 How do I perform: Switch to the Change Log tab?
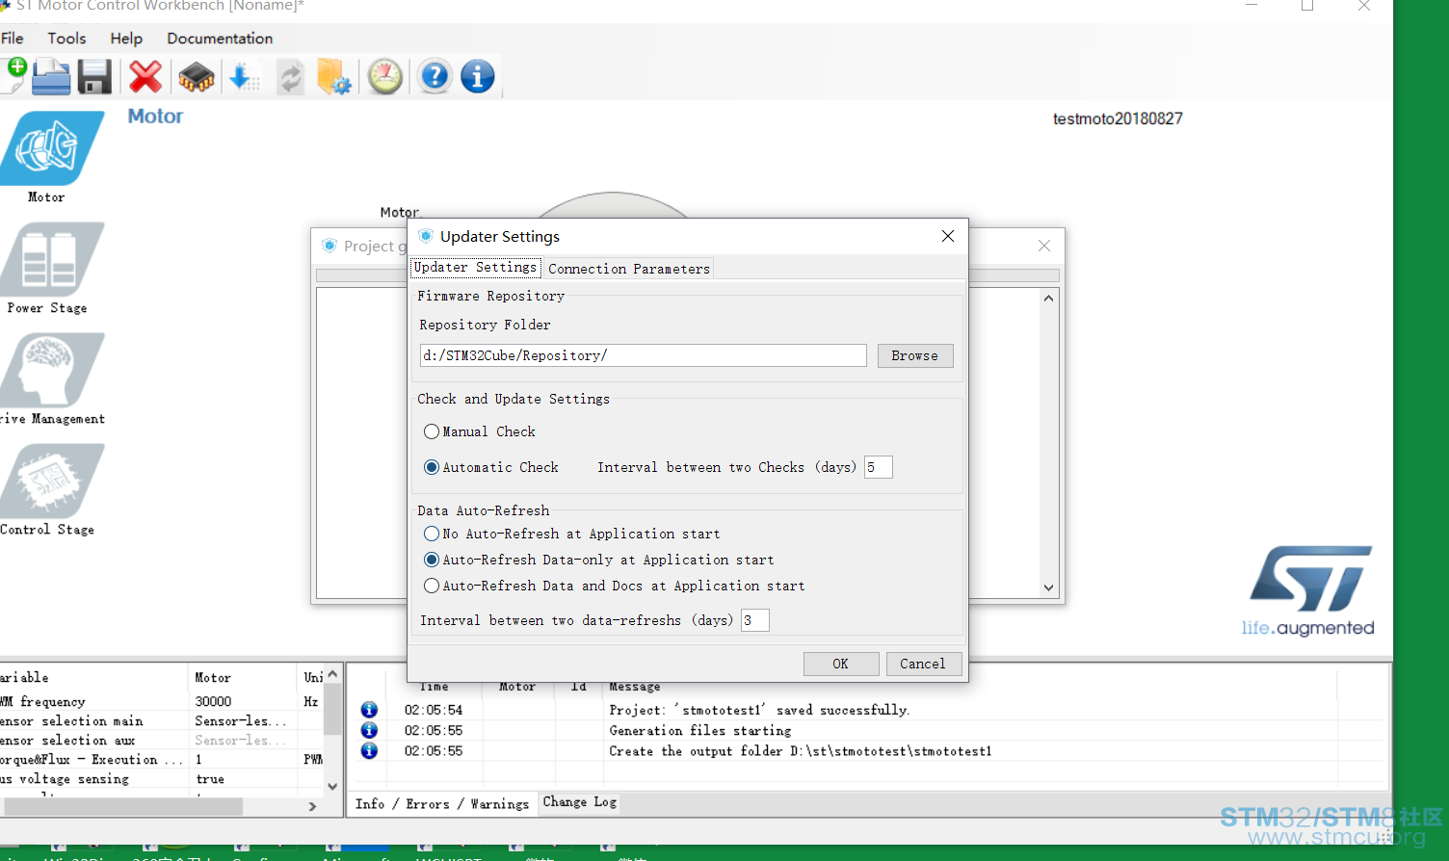580,802
